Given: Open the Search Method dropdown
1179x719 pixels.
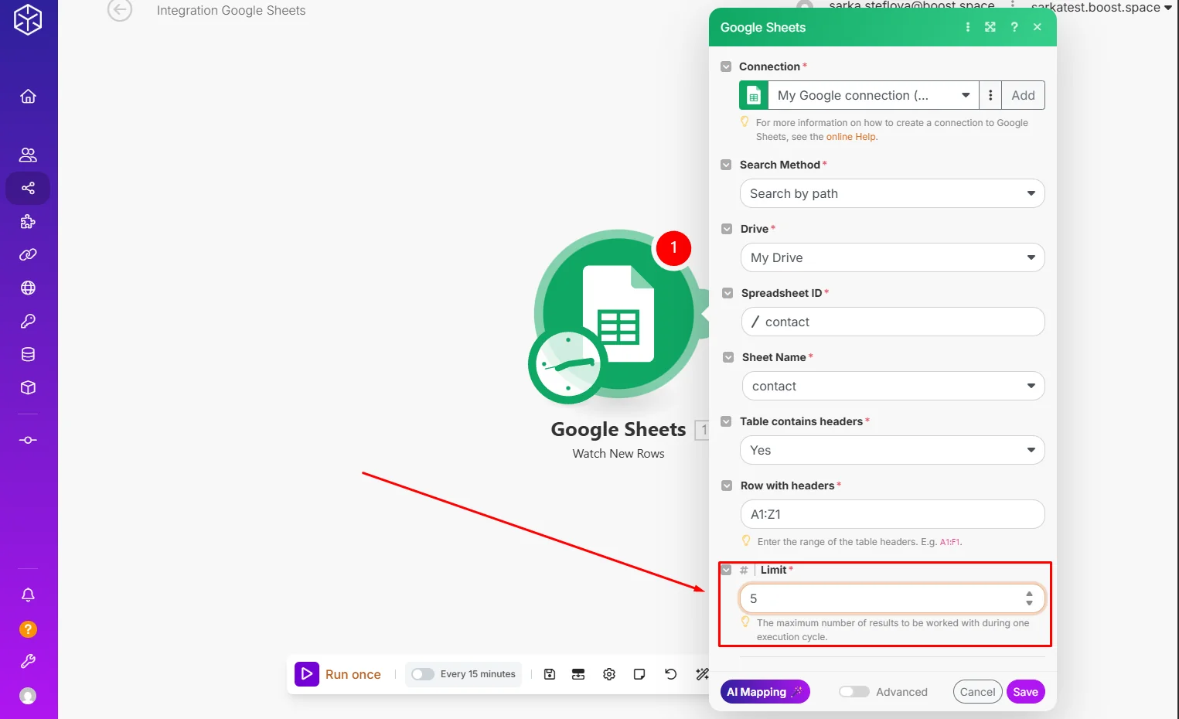Looking at the screenshot, I should pyautogui.click(x=892, y=193).
